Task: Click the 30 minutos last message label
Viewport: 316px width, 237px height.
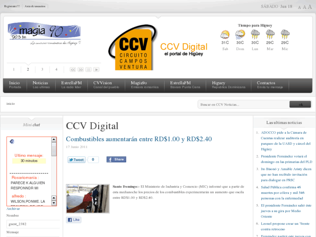Action: [x=29, y=161]
